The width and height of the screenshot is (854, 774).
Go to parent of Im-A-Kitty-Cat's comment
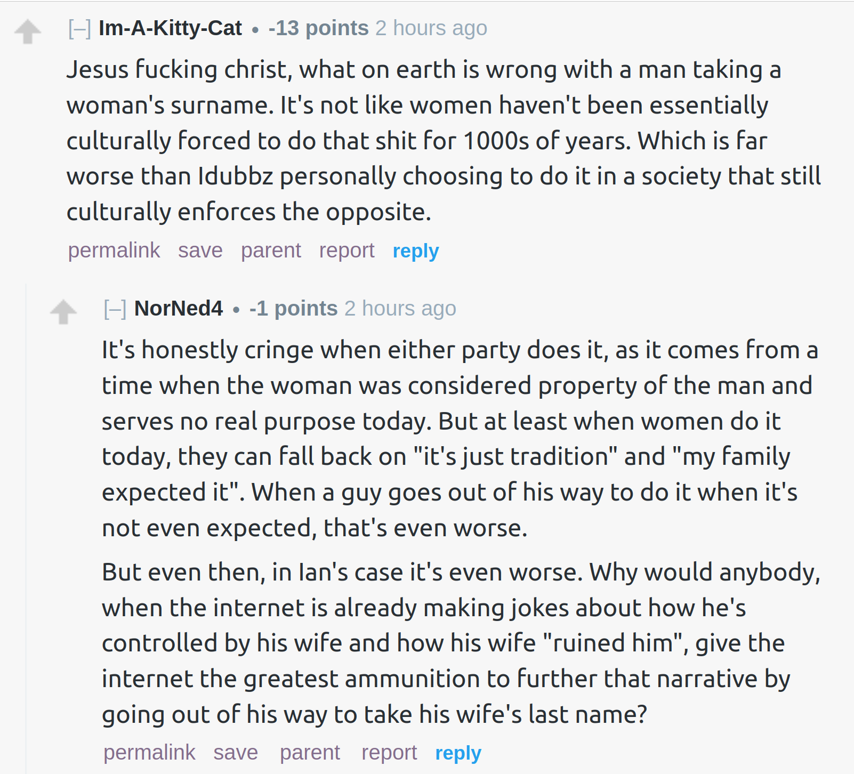[x=271, y=250]
